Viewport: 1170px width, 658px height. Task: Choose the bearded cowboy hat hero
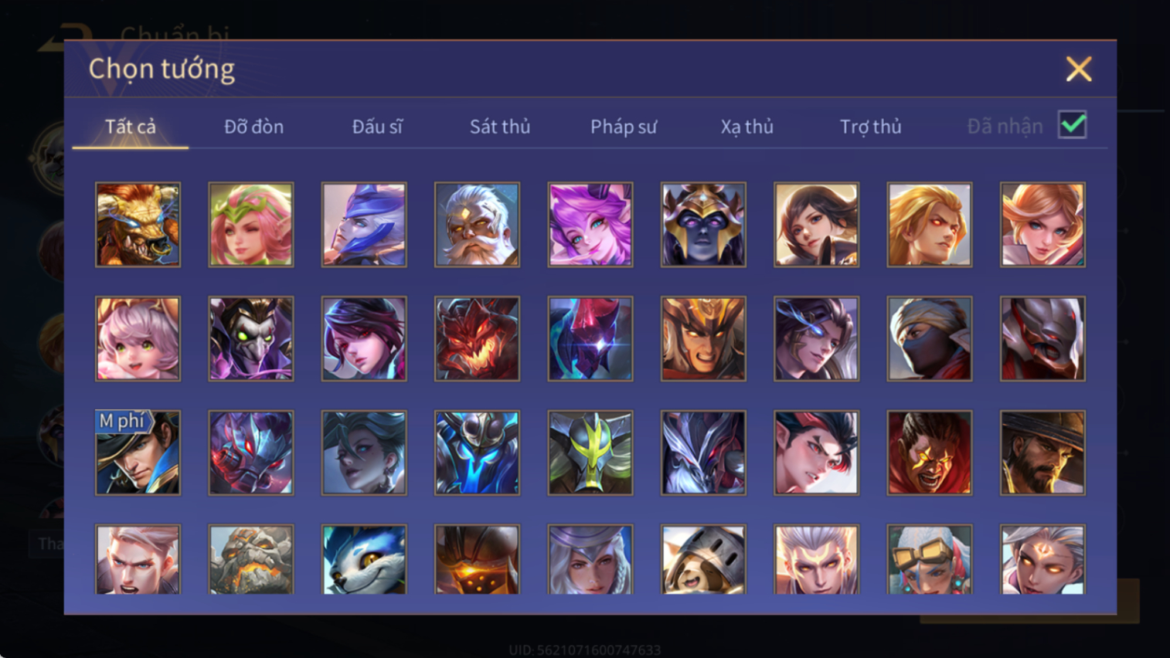[x=1042, y=453]
